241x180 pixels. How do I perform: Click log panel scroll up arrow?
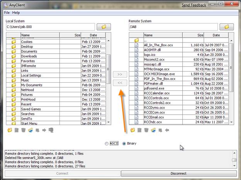pos(234,153)
